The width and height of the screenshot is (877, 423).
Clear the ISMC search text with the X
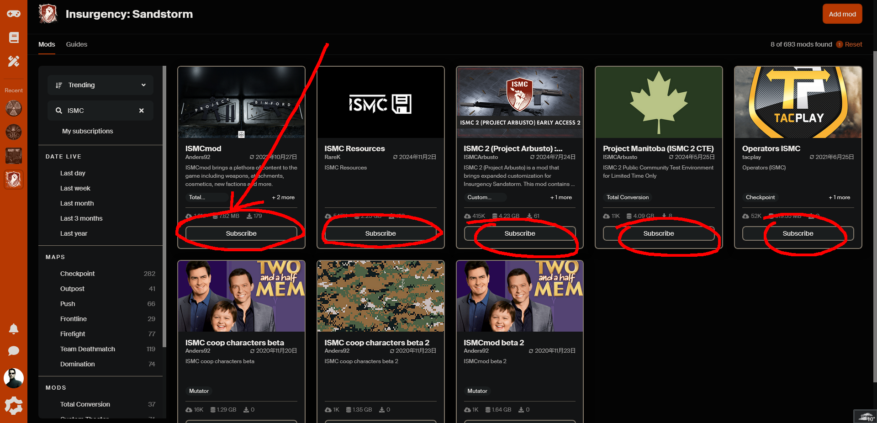142,111
